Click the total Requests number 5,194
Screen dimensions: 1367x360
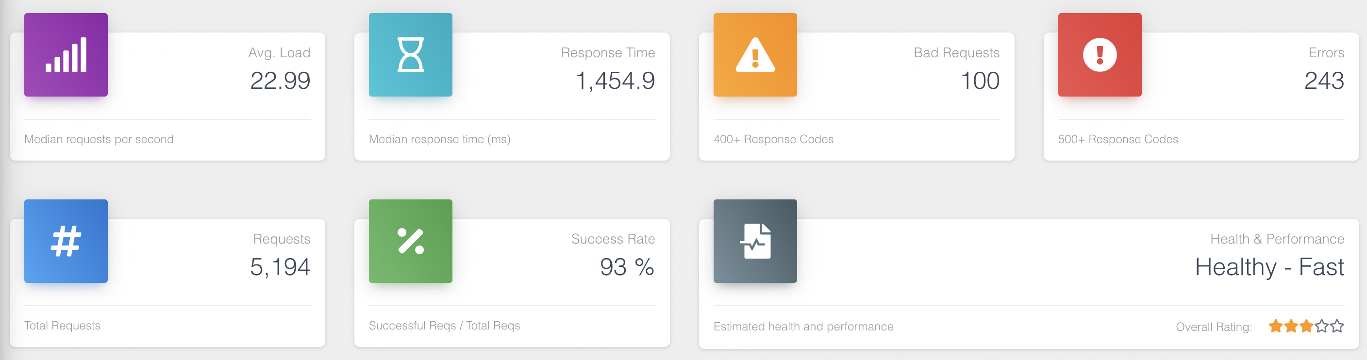point(280,267)
